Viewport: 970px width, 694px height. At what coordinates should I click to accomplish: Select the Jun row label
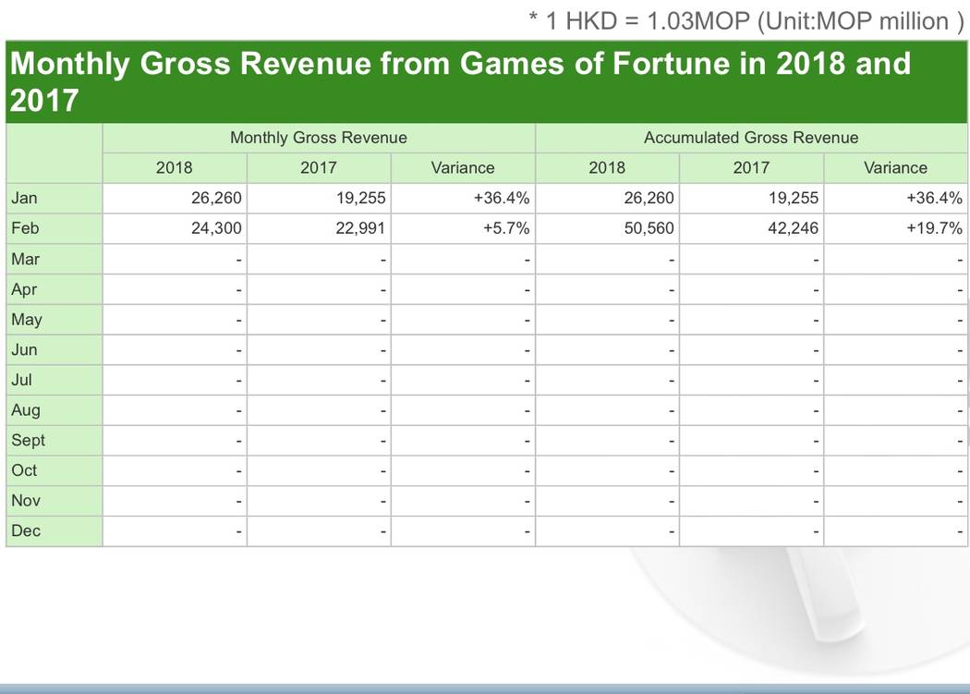coord(25,349)
